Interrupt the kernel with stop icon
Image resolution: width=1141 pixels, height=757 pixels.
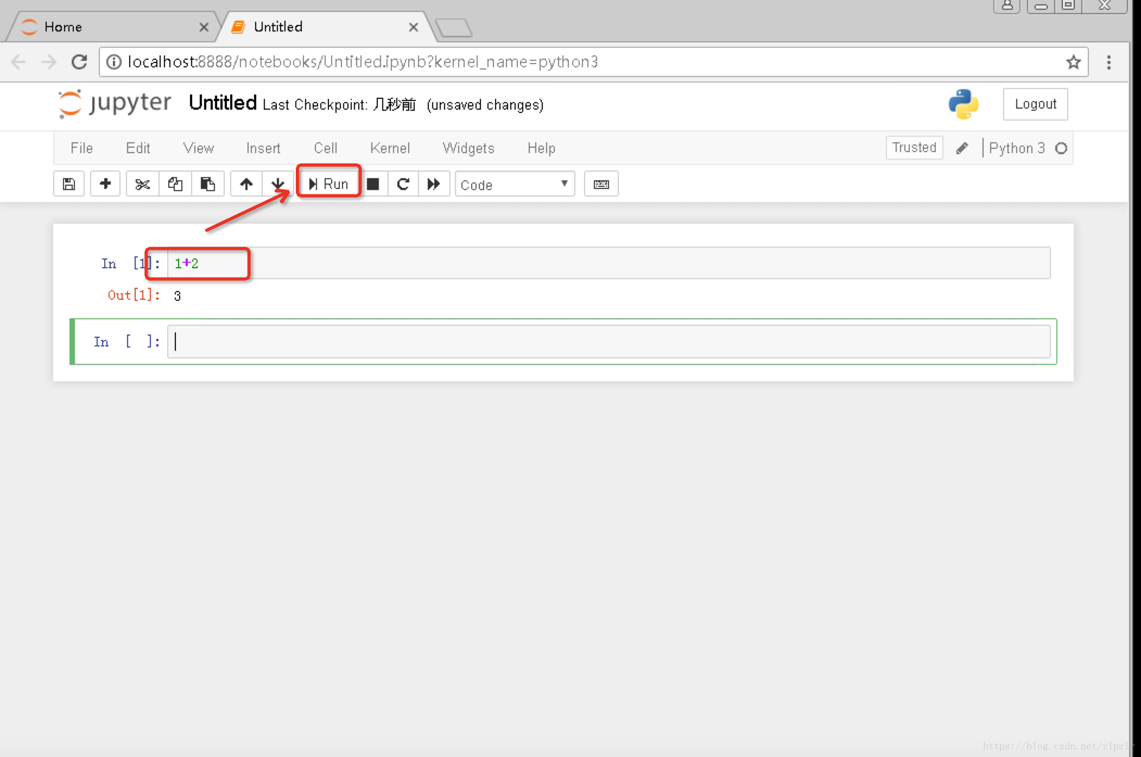point(373,184)
